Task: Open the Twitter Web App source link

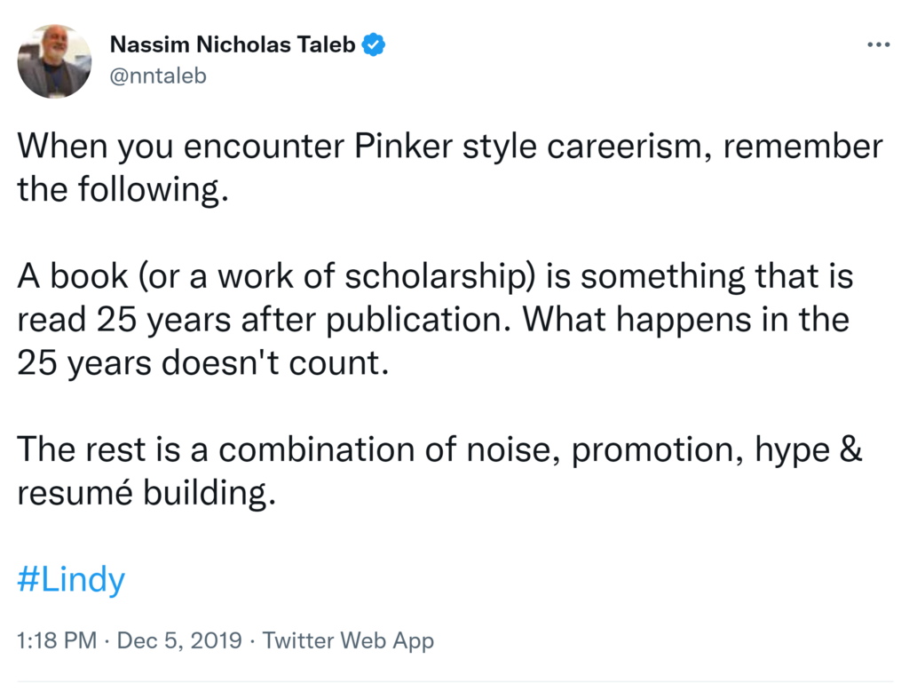Action: pyautogui.click(x=348, y=639)
